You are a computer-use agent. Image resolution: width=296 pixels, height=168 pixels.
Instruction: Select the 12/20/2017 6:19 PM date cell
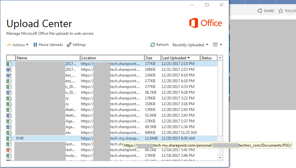click(x=178, y=75)
